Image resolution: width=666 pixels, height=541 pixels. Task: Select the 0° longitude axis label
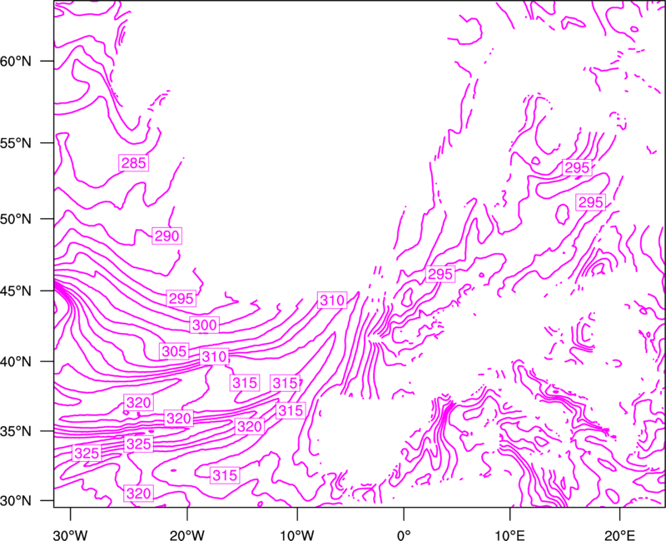click(404, 535)
